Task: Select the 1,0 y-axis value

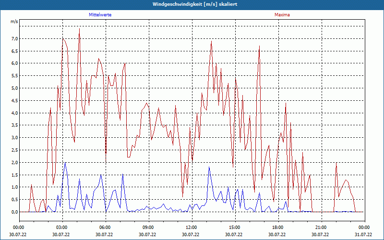Action: 14,187
